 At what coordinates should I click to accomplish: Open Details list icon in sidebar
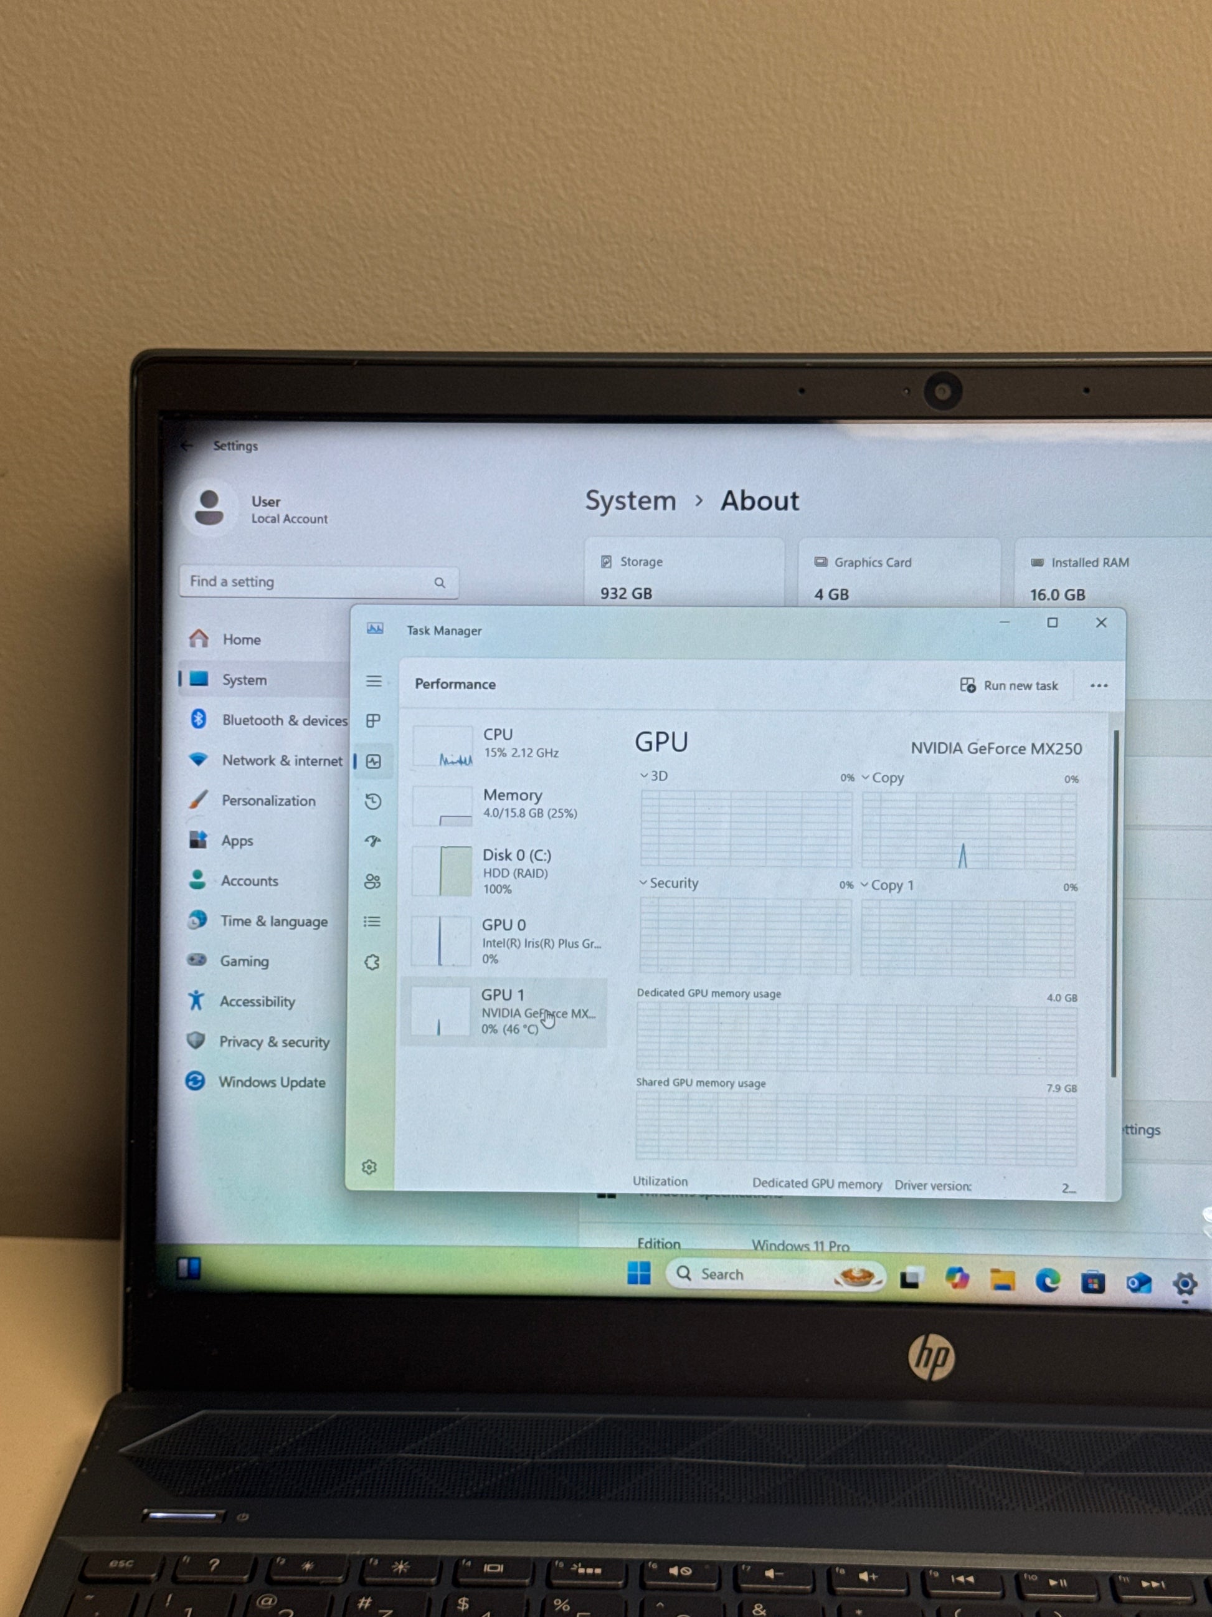click(372, 922)
